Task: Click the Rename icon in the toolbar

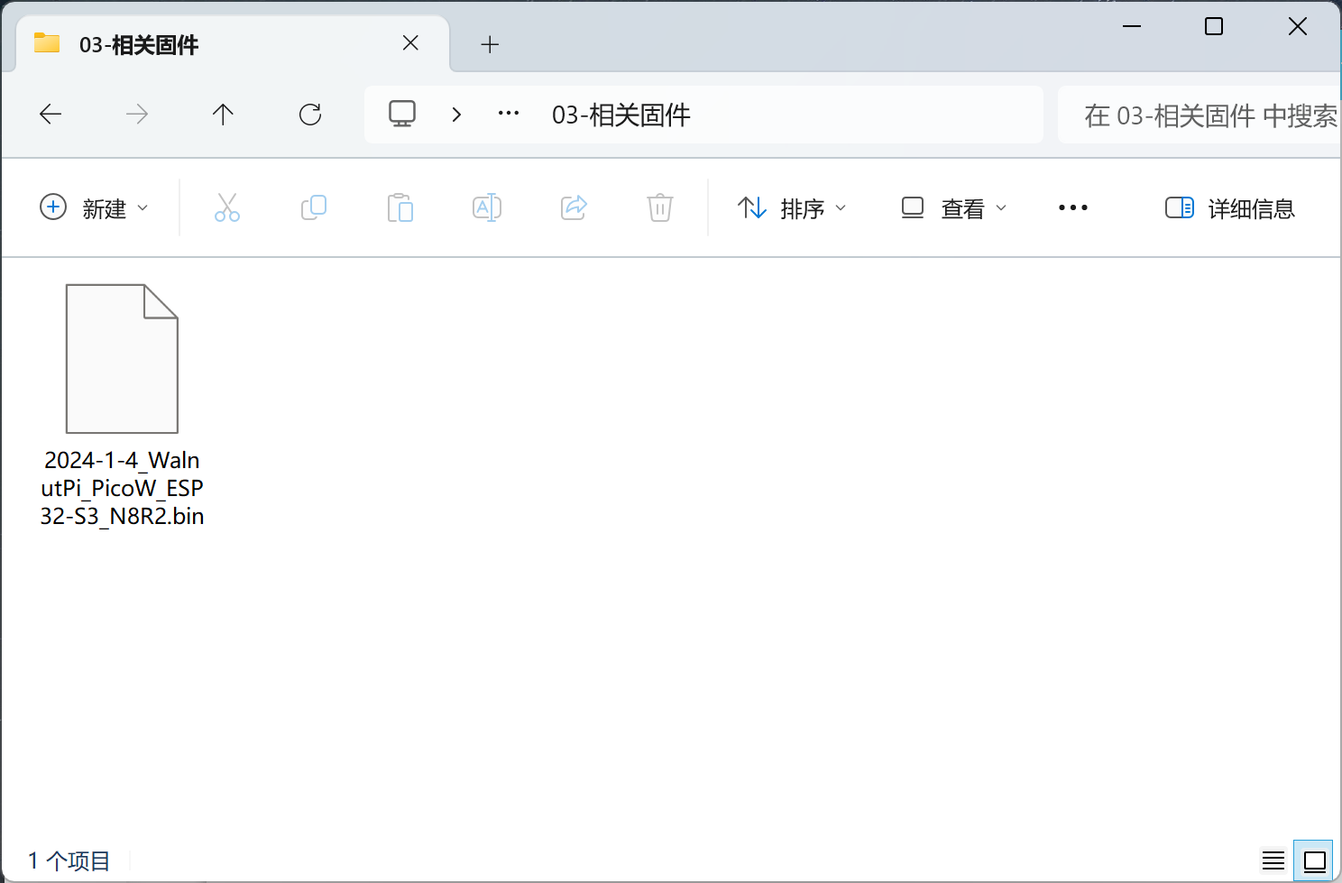Action: point(486,207)
